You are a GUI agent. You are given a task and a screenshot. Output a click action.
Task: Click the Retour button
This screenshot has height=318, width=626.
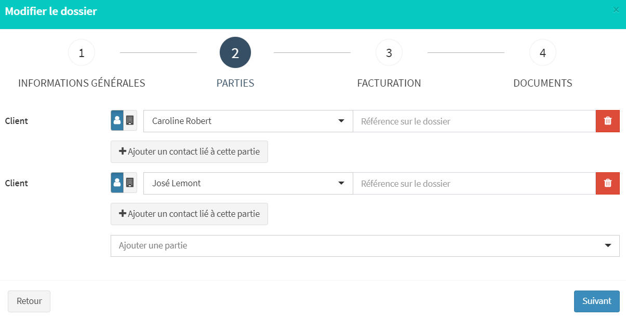[x=29, y=301]
